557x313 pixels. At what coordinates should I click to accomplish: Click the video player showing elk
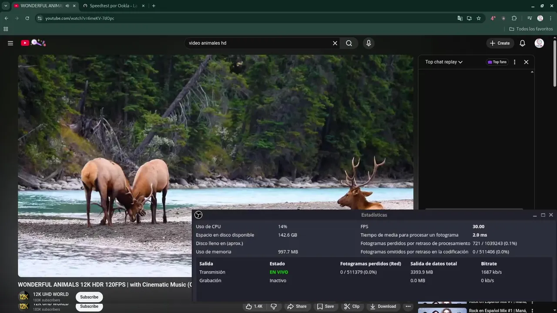(215, 166)
